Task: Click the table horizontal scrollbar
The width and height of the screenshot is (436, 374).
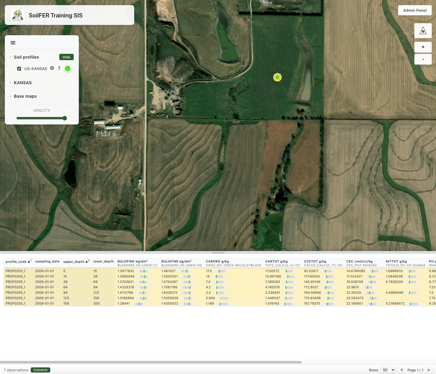Action: (151, 362)
